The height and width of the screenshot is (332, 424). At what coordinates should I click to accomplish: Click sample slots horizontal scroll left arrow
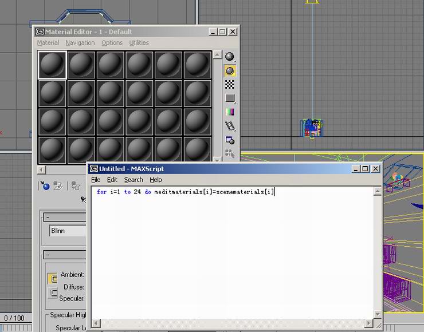41,169
